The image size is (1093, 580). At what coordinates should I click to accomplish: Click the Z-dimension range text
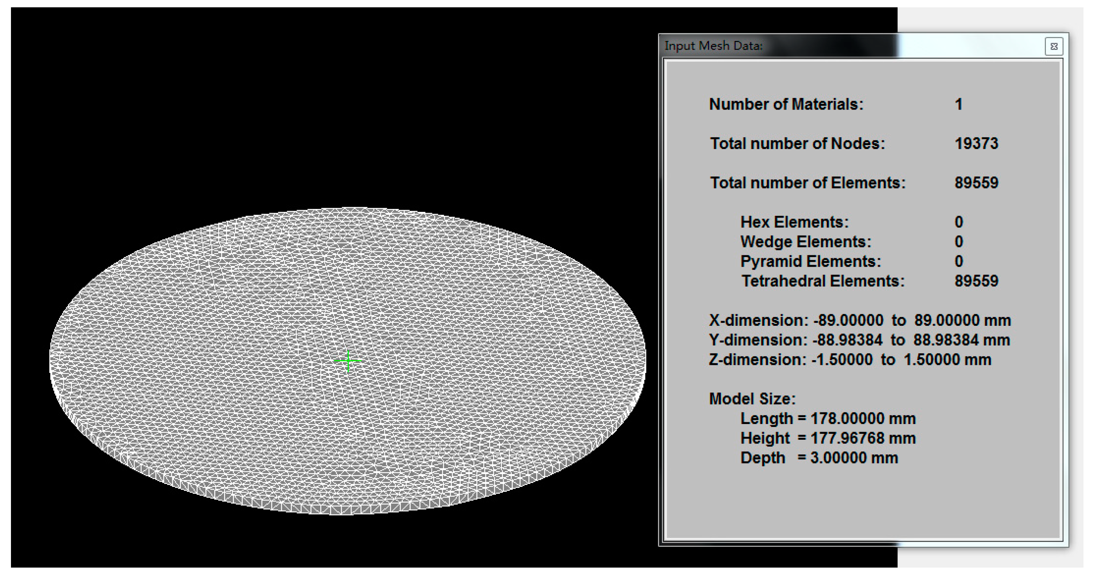tap(850, 359)
